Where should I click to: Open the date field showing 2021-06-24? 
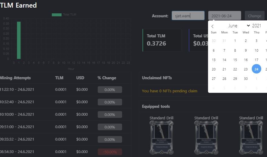pos(224,15)
